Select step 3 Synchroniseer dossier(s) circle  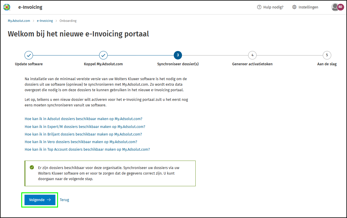click(x=178, y=55)
